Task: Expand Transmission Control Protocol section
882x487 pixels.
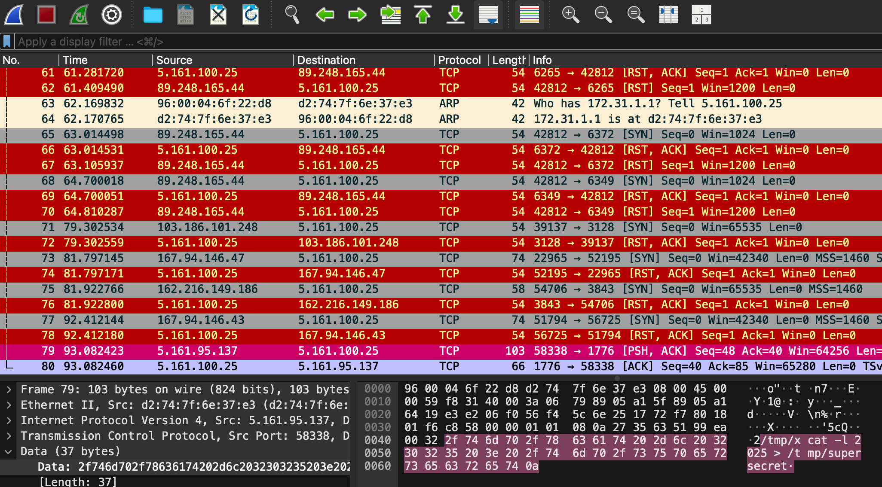Action: pyautogui.click(x=9, y=436)
